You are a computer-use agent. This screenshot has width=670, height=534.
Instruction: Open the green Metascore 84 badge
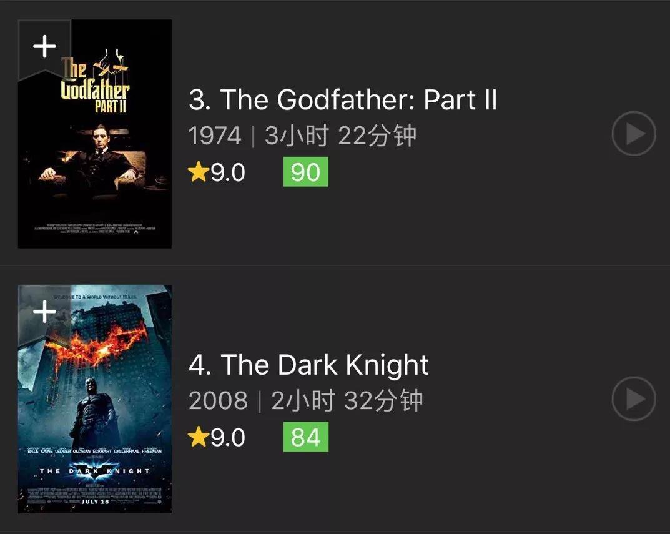pos(305,437)
